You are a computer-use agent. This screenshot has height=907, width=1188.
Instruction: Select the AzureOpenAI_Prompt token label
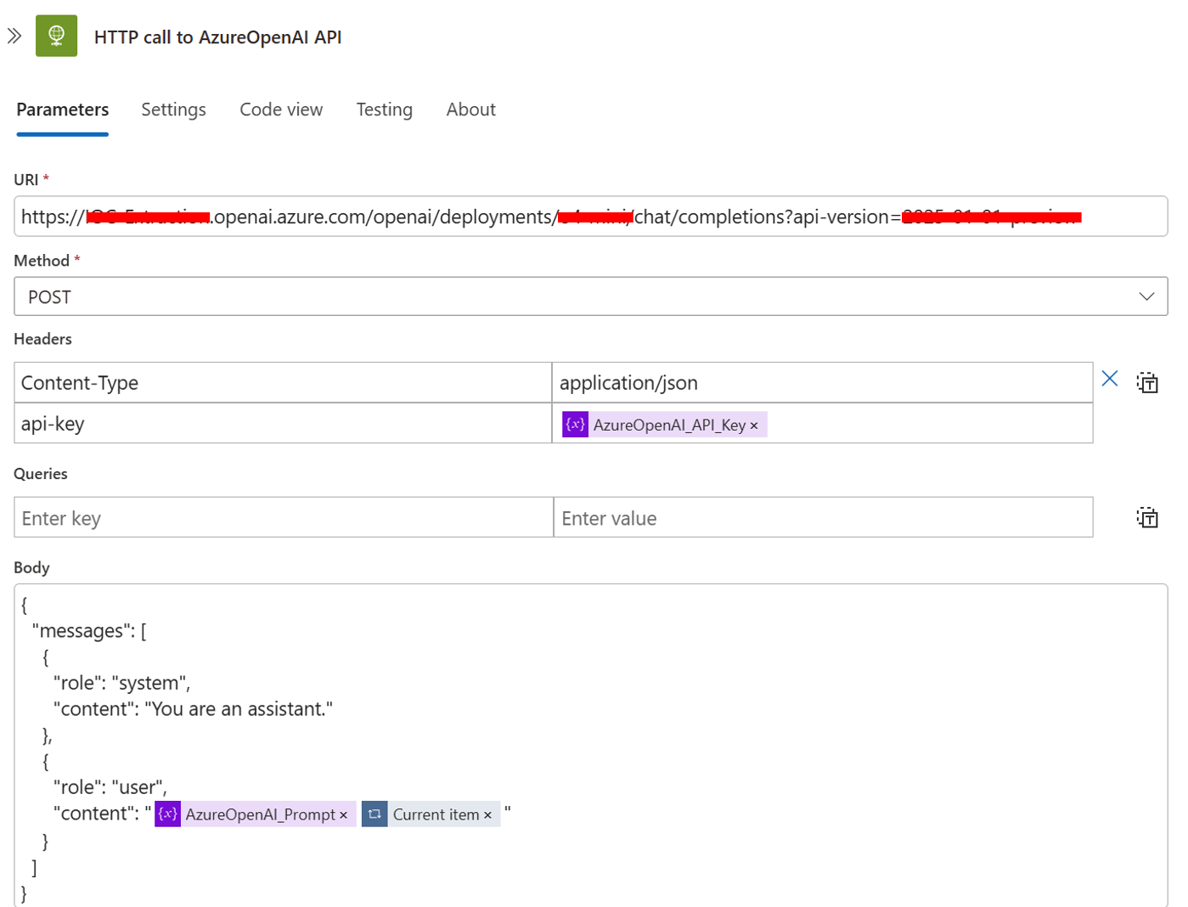(x=261, y=814)
